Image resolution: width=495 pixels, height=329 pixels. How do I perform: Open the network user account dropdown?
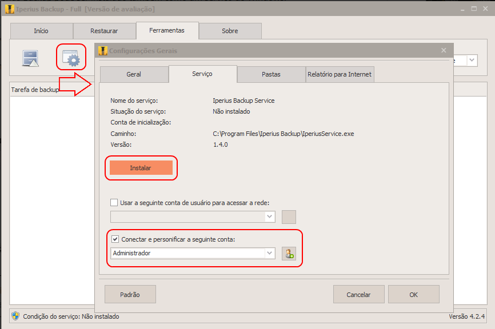(269, 216)
